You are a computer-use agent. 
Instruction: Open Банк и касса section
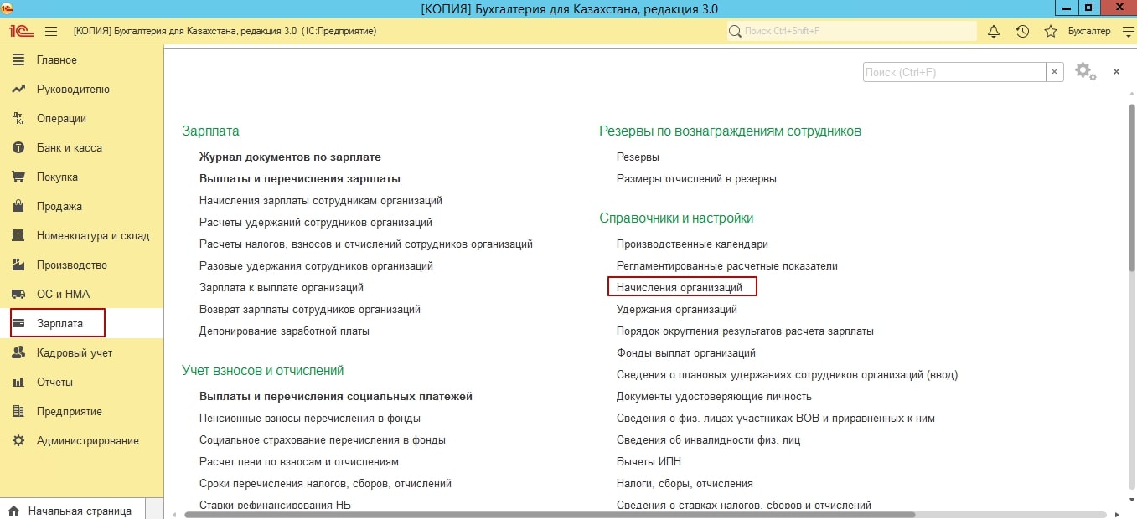[69, 147]
